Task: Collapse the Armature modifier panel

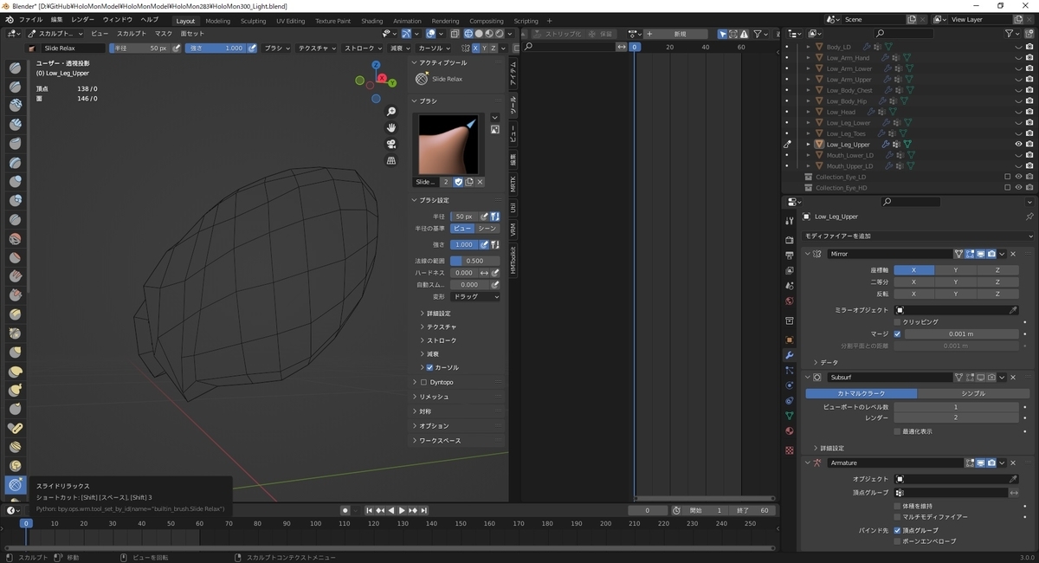Action: (806, 463)
